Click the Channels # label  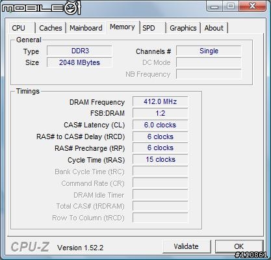point(153,51)
